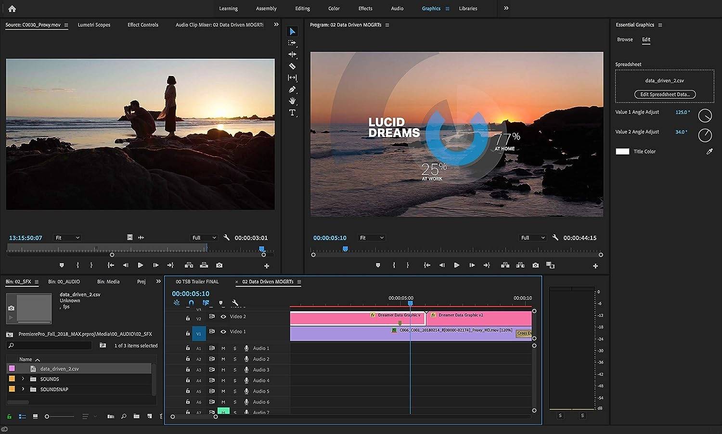Select the Razor tool

click(x=292, y=66)
